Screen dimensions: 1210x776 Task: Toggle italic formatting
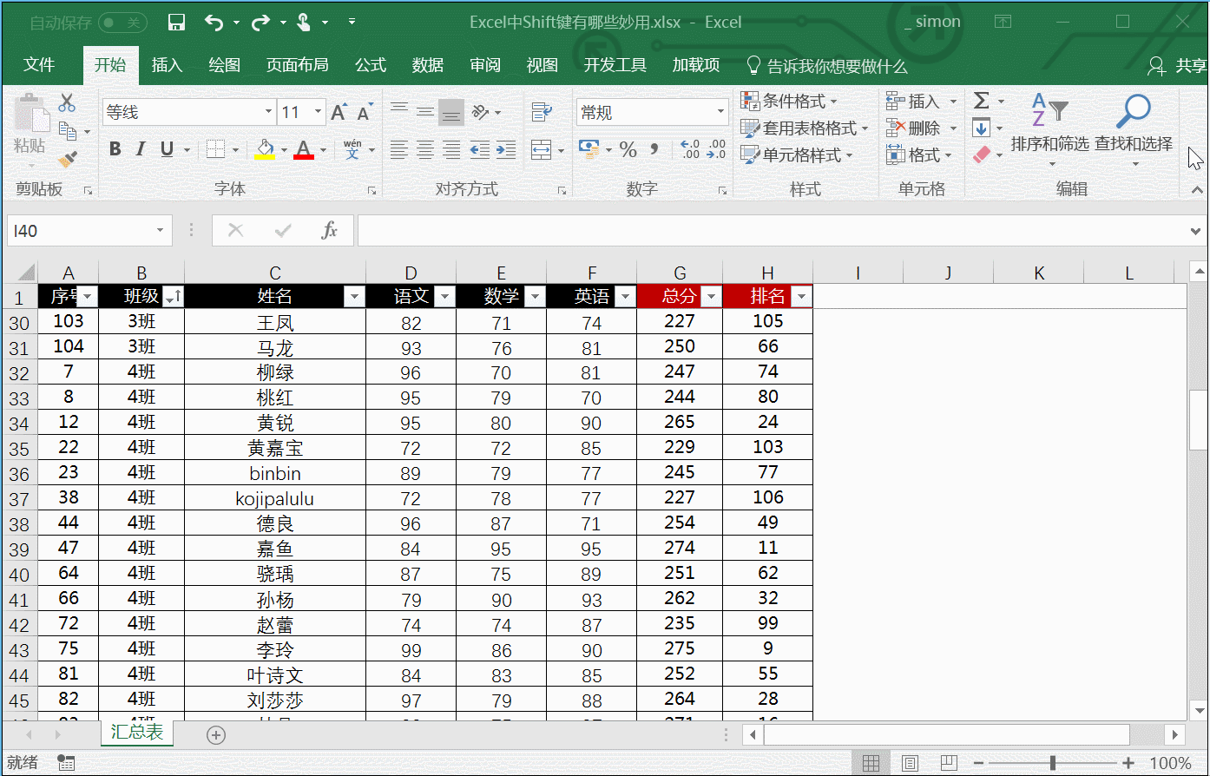140,149
